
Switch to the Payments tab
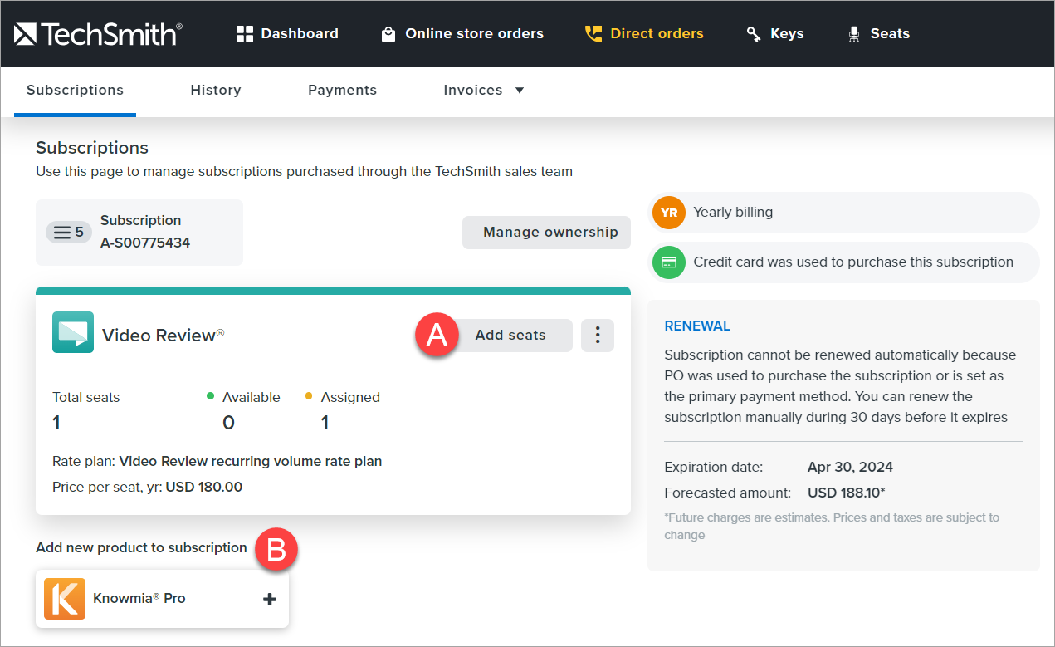[x=342, y=90]
